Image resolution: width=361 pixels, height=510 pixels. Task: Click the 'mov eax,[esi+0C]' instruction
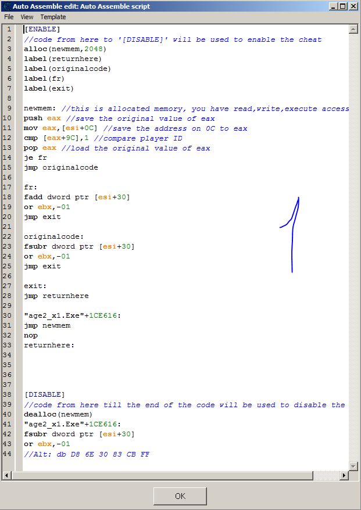pos(60,128)
